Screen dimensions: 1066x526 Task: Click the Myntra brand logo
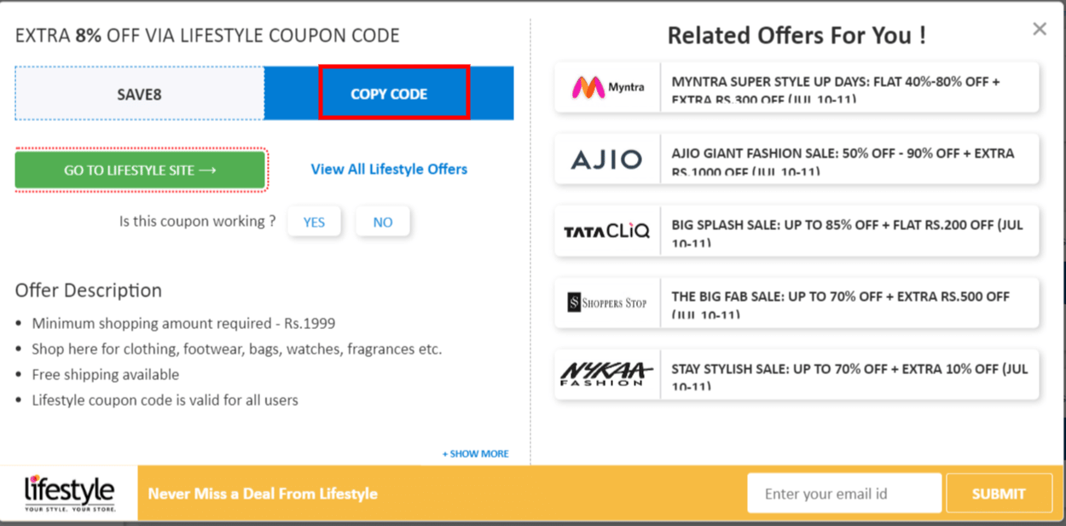[607, 87]
